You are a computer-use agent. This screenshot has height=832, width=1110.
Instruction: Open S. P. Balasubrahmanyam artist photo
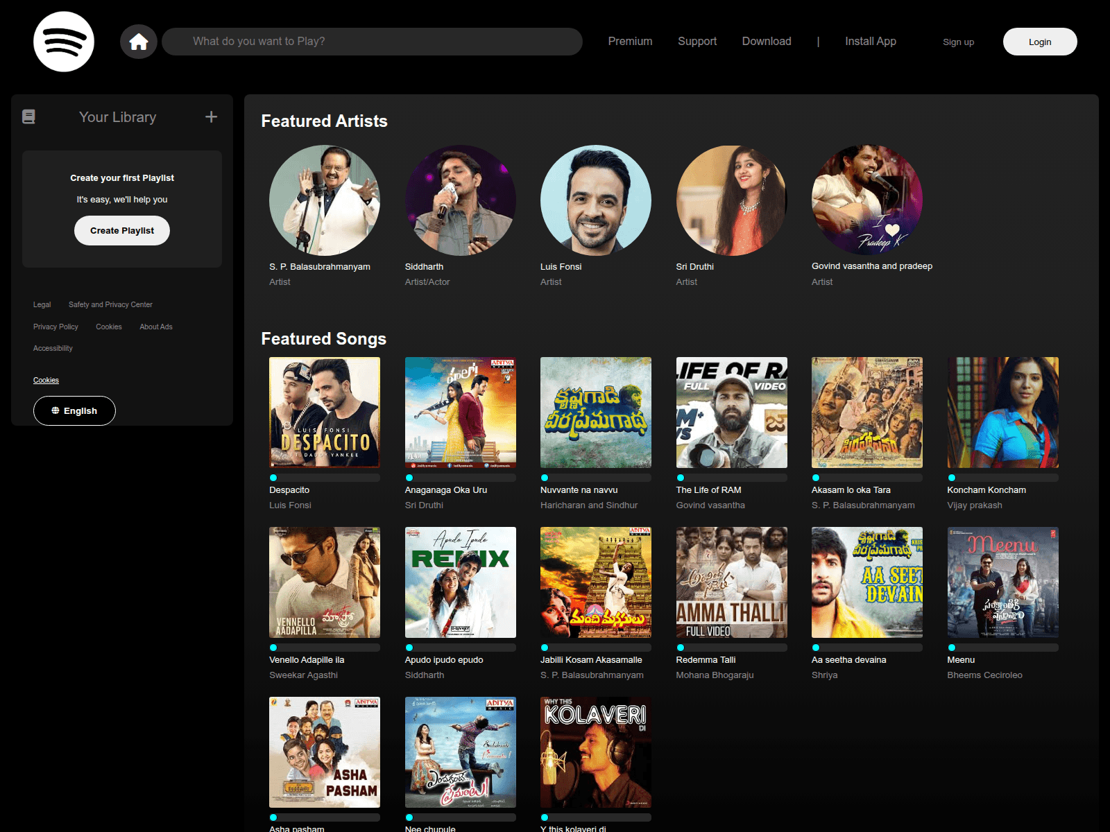[x=325, y=200]
